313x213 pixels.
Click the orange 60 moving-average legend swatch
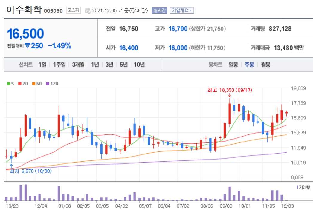(33, 84)
